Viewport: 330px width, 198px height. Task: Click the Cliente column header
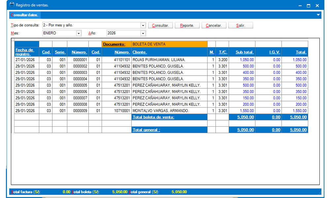click(169, 52)
